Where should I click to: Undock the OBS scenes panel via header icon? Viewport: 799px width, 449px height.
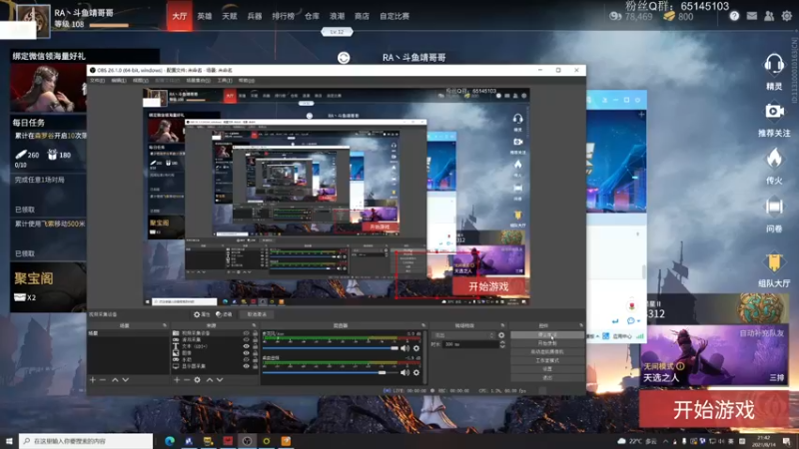(165, 325)
